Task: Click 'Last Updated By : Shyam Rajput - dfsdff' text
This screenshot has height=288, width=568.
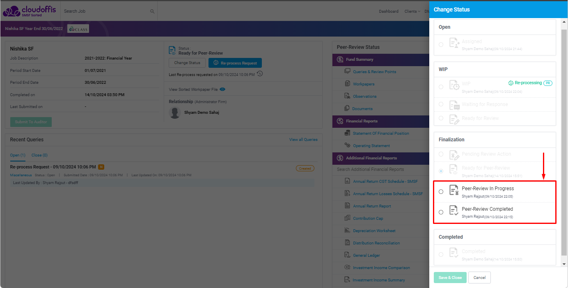Action: [x=46, y=183]
